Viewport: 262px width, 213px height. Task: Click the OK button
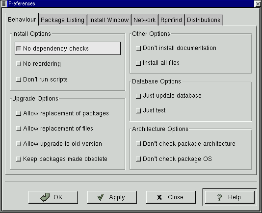coord(53,197)
